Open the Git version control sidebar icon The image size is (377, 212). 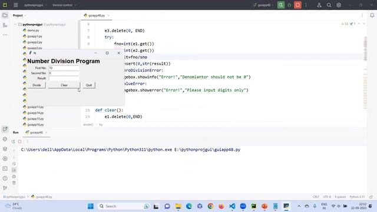tap(5, 188)
